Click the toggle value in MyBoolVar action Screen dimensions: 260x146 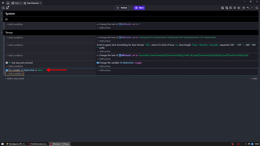(x=138, y=63)
